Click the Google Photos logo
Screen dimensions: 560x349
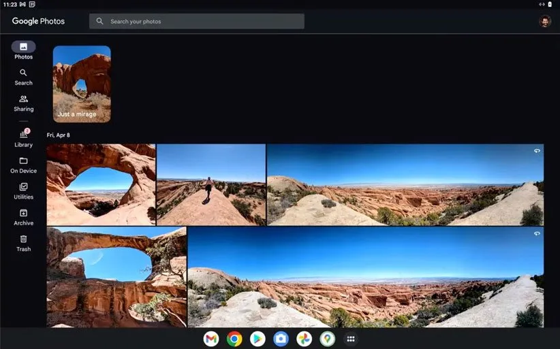pos(38,21)
